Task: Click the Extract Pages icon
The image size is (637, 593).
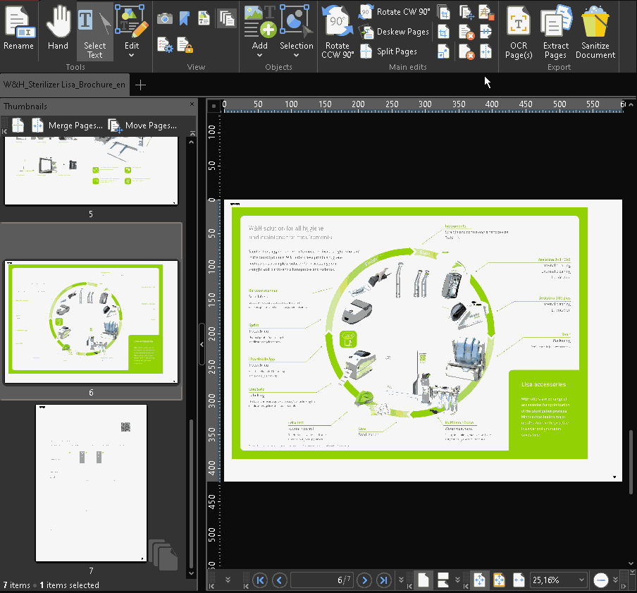Action: tap(555, 32)
